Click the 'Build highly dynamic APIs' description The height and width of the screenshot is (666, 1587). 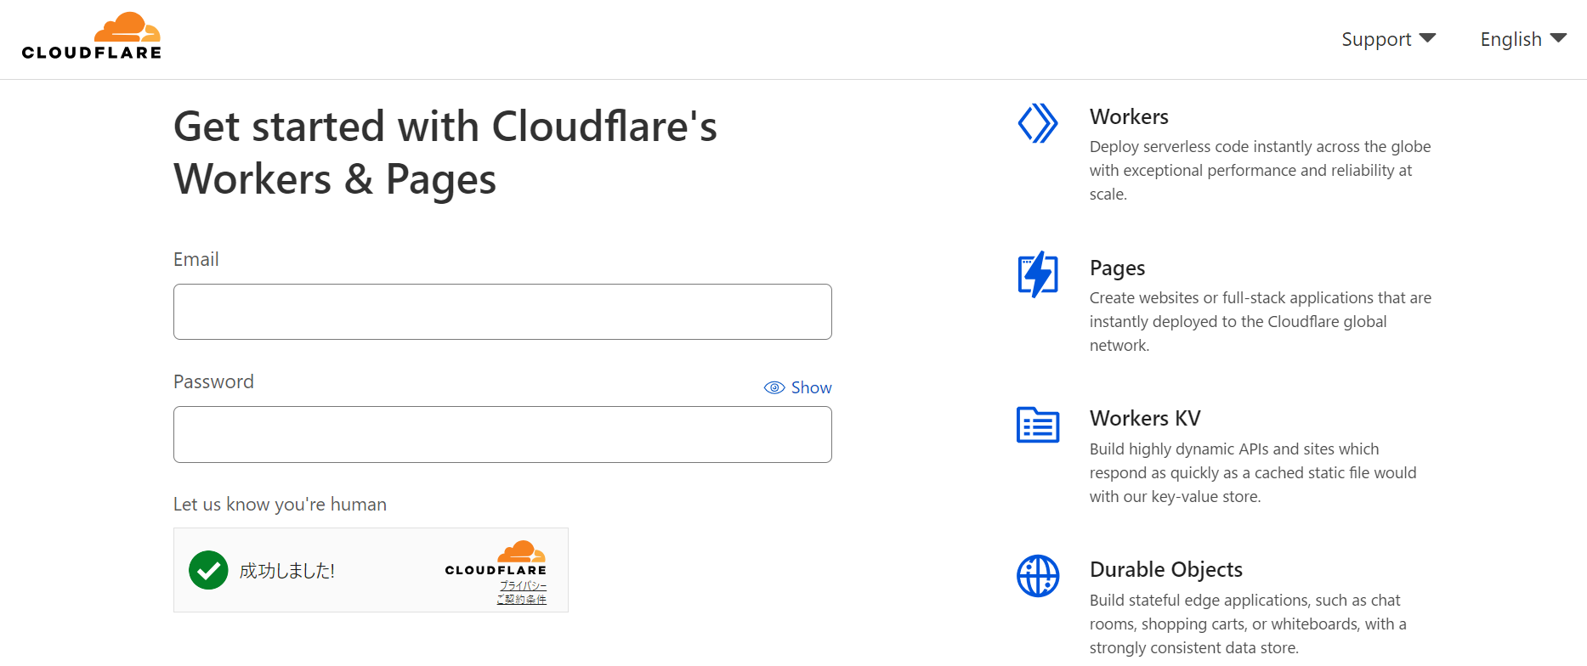pyautogui.click(x=1253, y=472)
